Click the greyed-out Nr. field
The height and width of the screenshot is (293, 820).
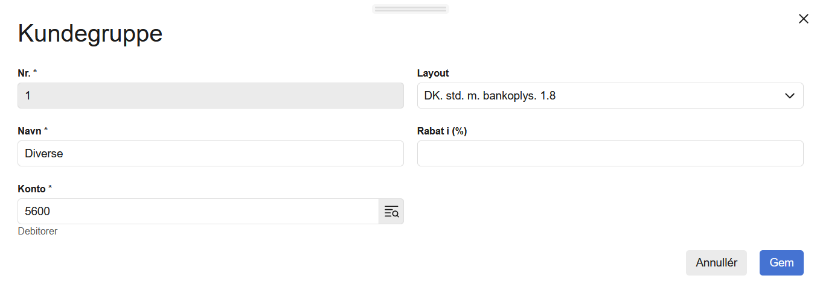click(210, 96)
